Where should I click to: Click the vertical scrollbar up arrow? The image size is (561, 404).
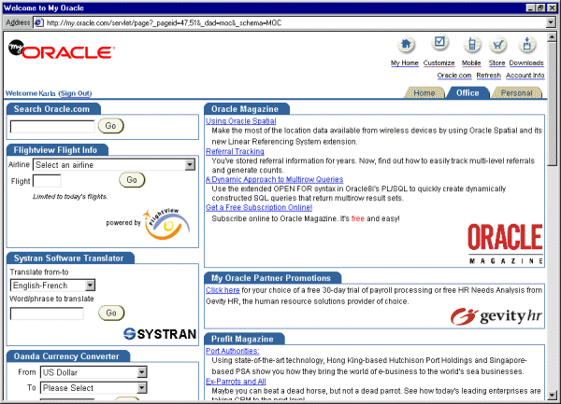click(x=552, y=36)
